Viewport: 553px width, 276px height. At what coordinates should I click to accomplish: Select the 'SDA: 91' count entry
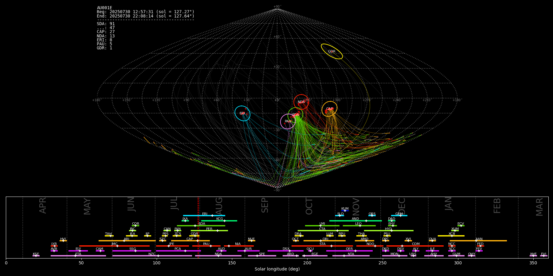coord(106,24)
